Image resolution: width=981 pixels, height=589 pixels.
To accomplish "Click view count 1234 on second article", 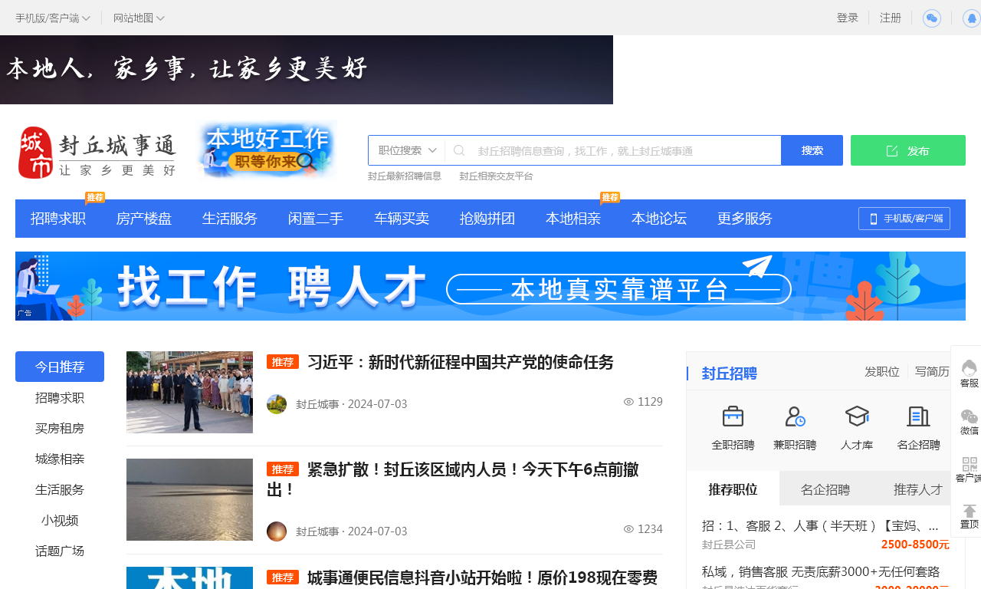I will click(650, 529).
